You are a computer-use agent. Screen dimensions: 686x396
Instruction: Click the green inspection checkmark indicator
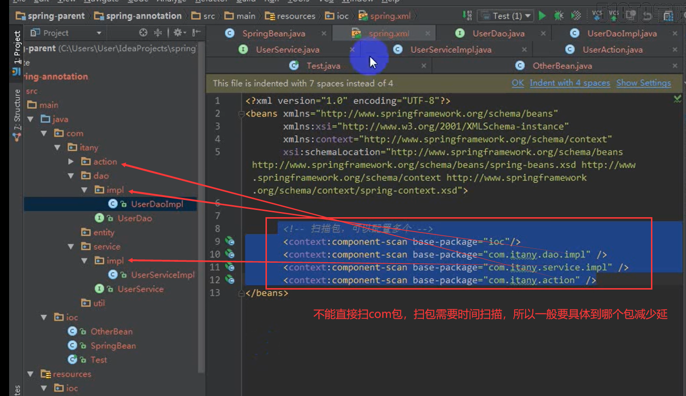pos(677,99)
